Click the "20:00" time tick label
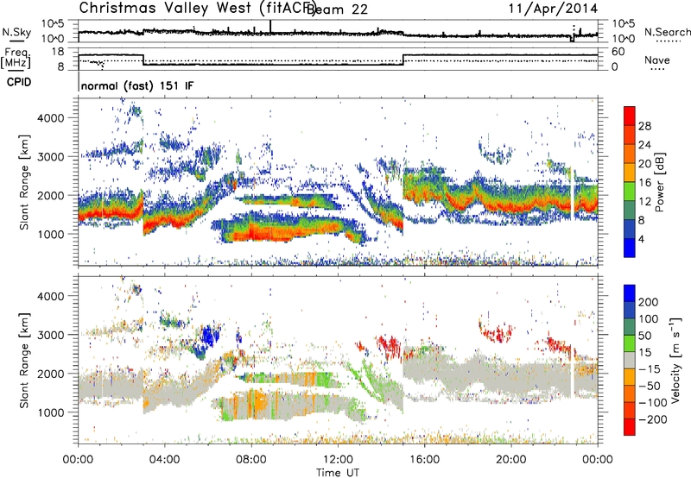 [510, 460]
